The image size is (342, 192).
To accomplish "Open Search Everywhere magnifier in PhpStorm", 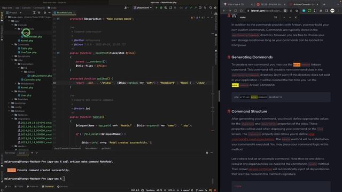I will [x=211, y=7].
